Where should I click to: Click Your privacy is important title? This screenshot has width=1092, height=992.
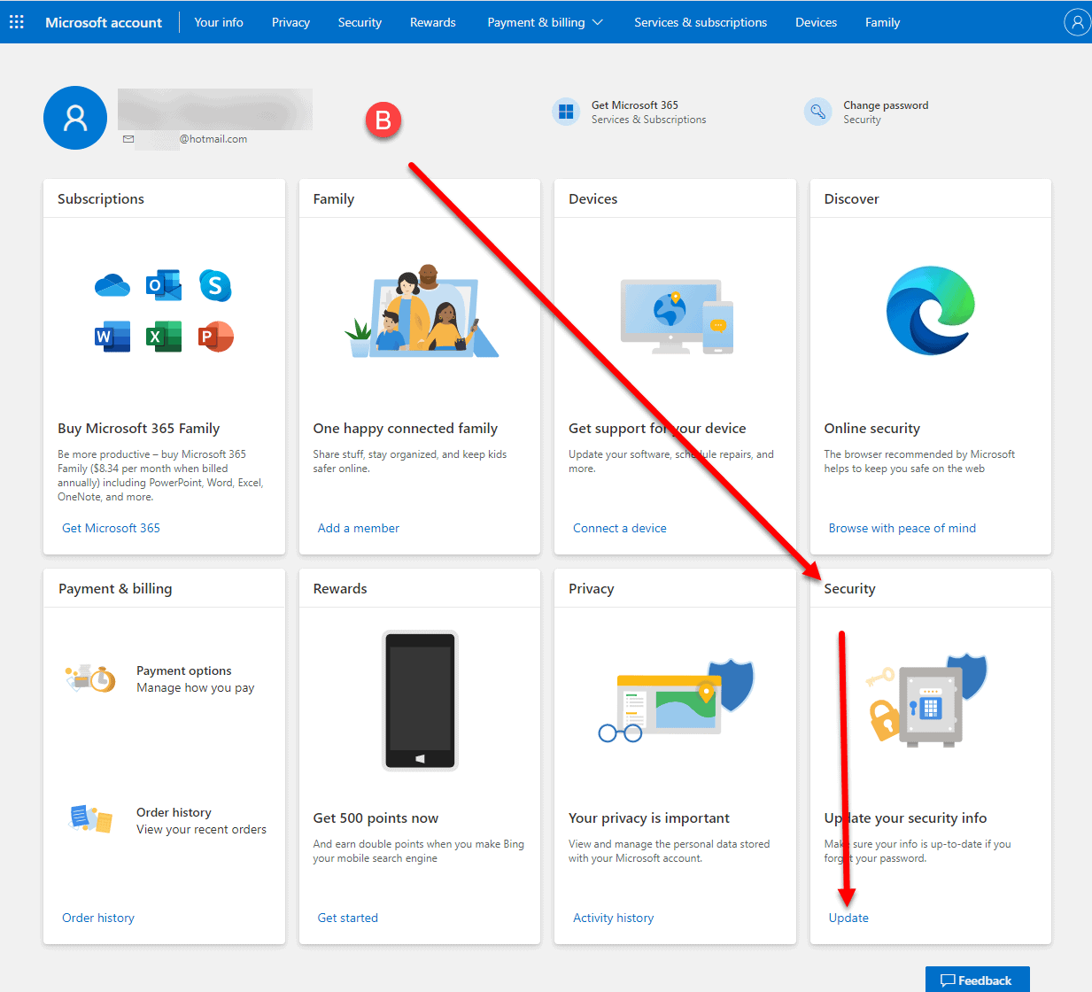tap(649, 818)
